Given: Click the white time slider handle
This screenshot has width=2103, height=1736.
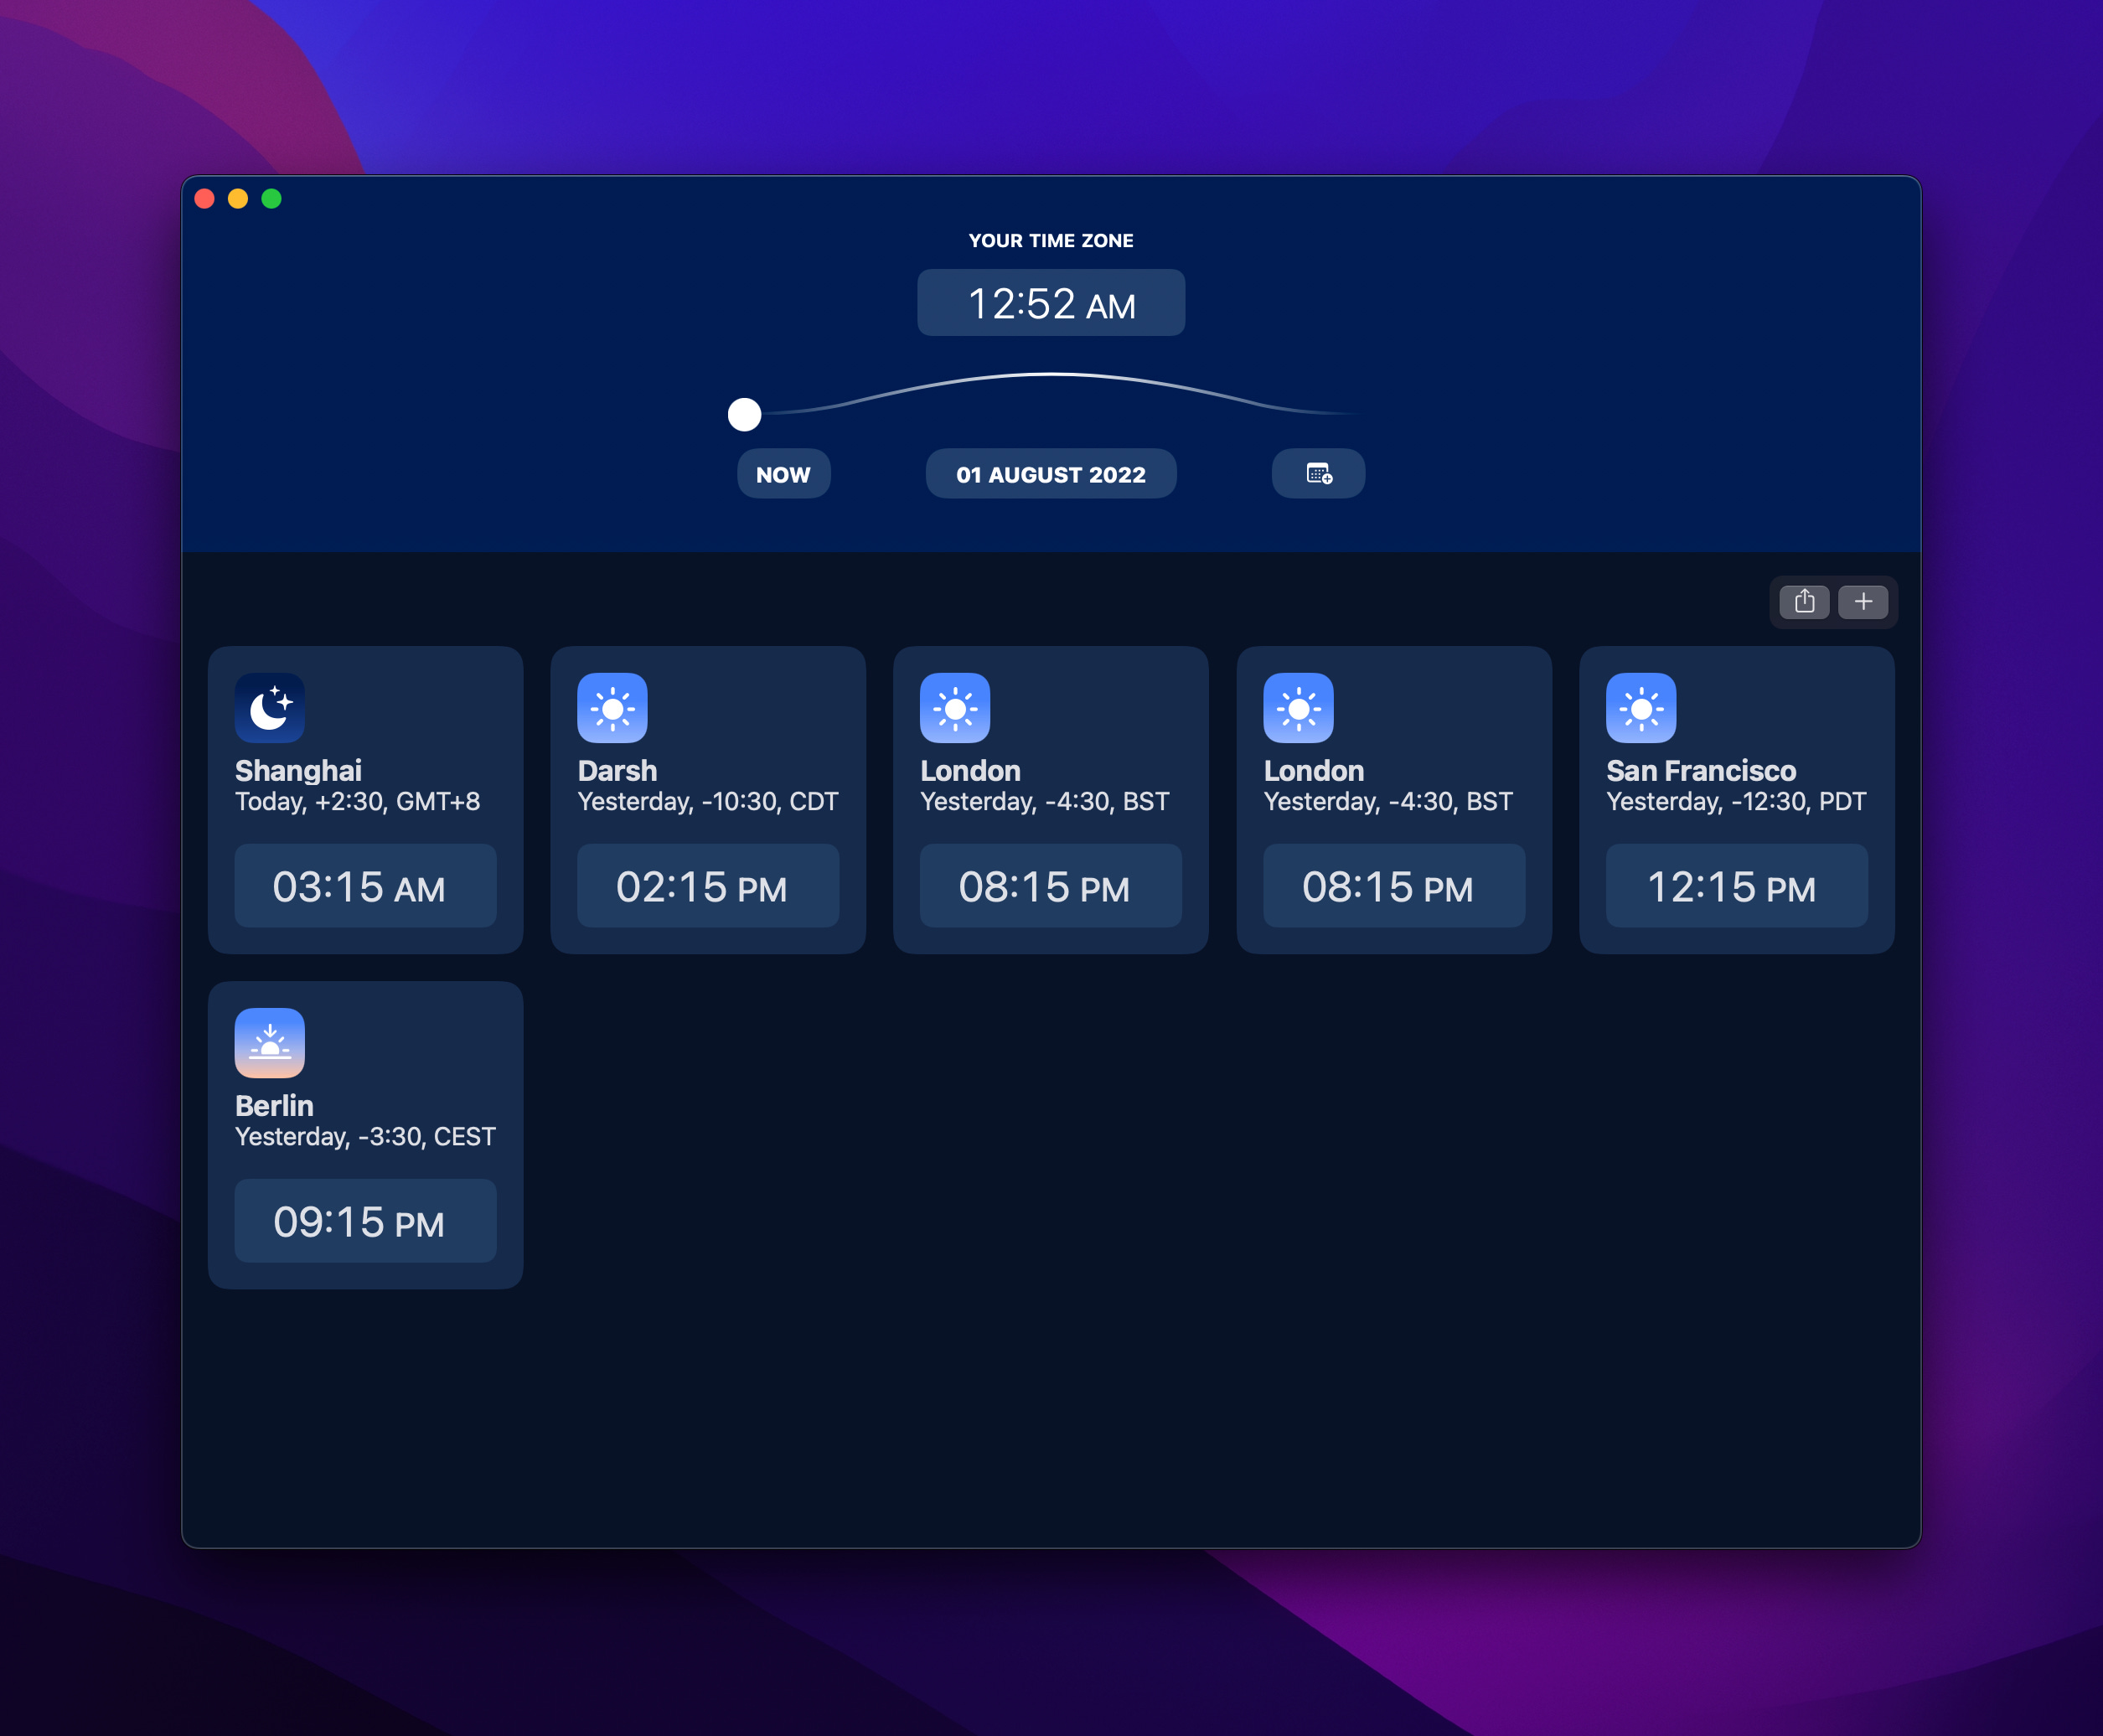Looking at the screenshot, I should point(744,414).
